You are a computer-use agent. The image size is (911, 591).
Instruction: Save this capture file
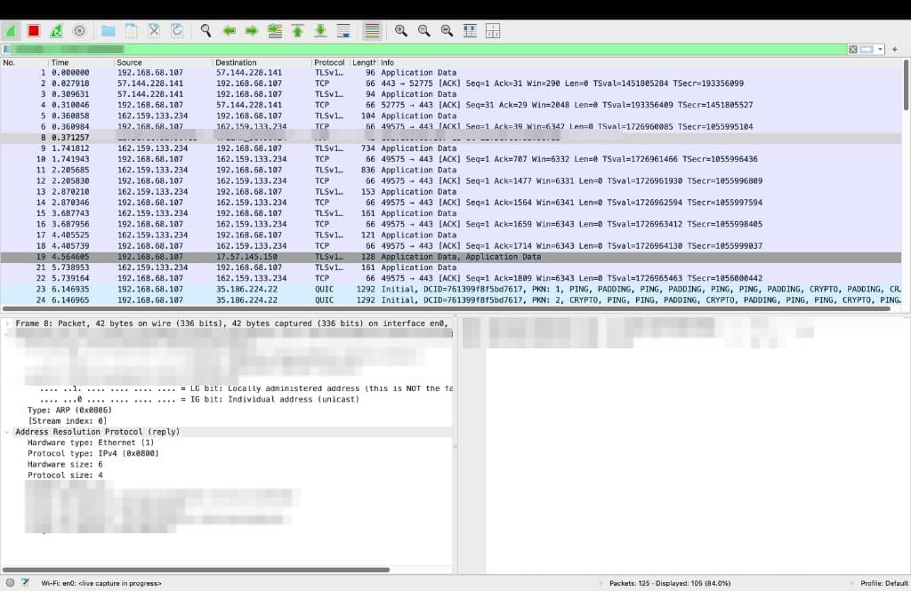click(x=132, y=31)
